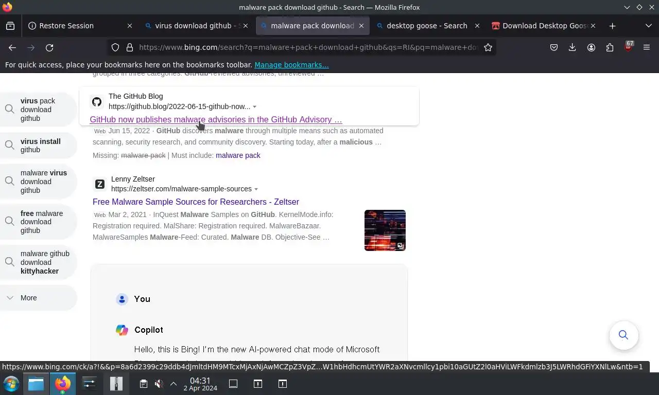
Task: Open Firefox View recent browsing icon
Action: point(10,26)
